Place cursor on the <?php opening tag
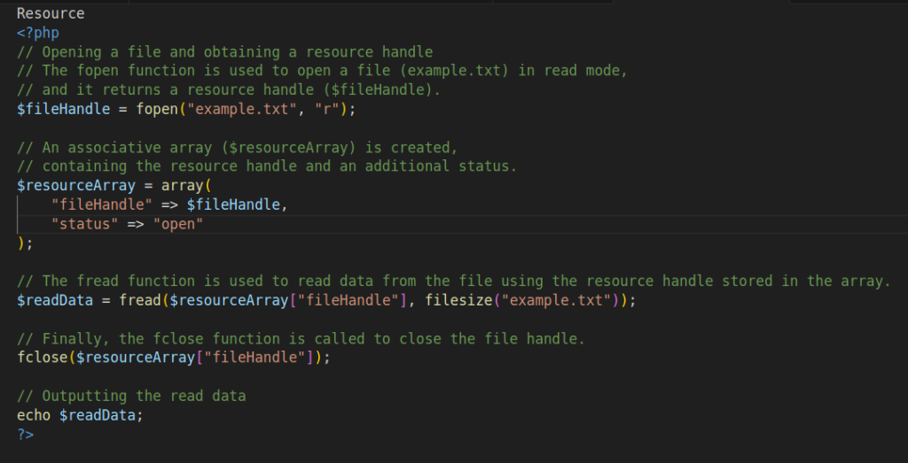The height and width of the screenshot is (463, 908). click(37, 33)
